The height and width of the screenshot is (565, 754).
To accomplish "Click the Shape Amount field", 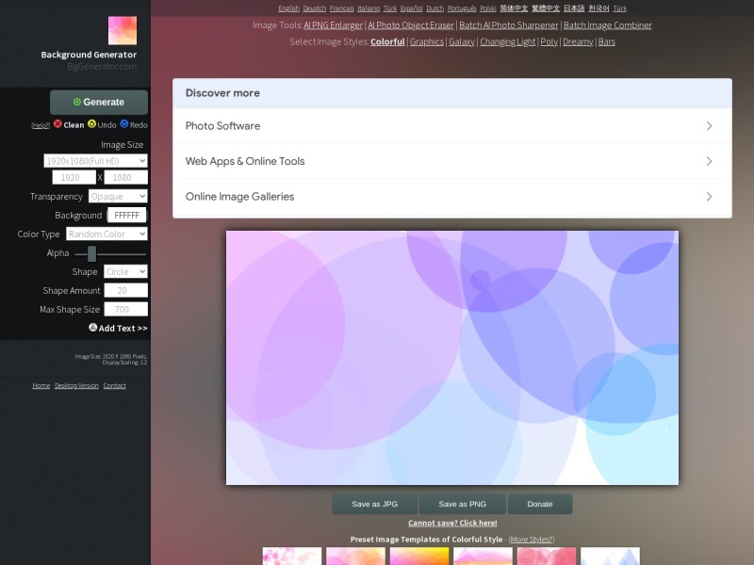I will [x=126, y=290].
